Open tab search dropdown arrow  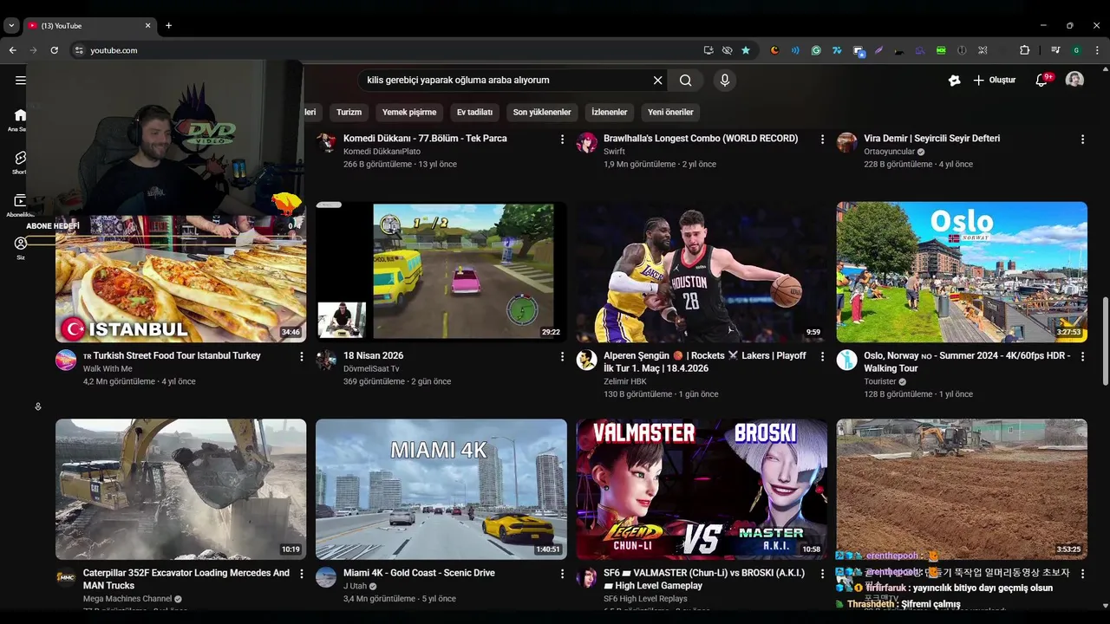(x=11, y=25)
